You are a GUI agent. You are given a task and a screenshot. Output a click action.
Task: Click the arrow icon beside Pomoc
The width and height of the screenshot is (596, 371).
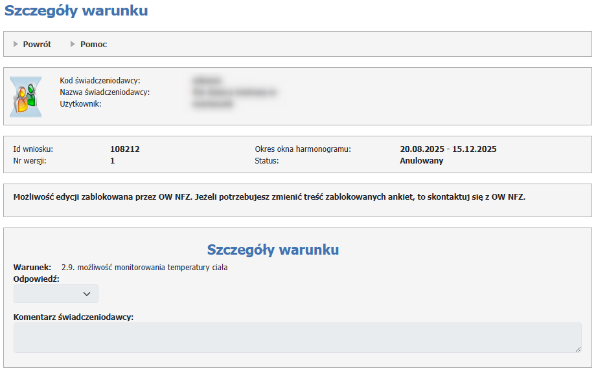pos(73,45)
